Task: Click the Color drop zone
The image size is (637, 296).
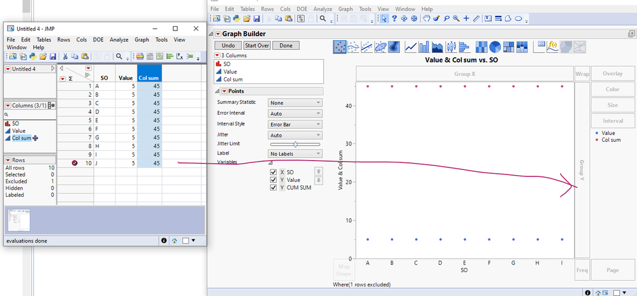Action: (x=612, y=89)
